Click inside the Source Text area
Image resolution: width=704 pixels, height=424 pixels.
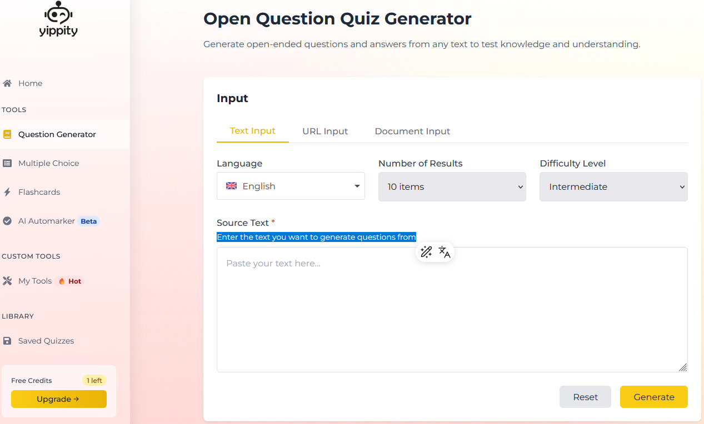pos(452,310)
